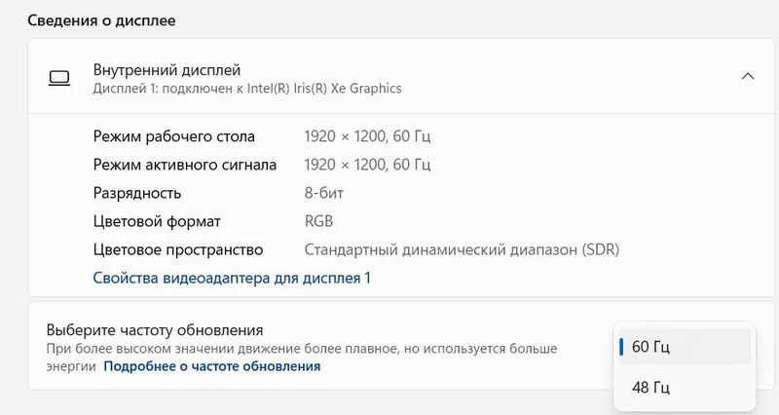Click the laptop icon for internal display
The width and height of the screenshot is (779, 415).
click(x=59, y=78)
